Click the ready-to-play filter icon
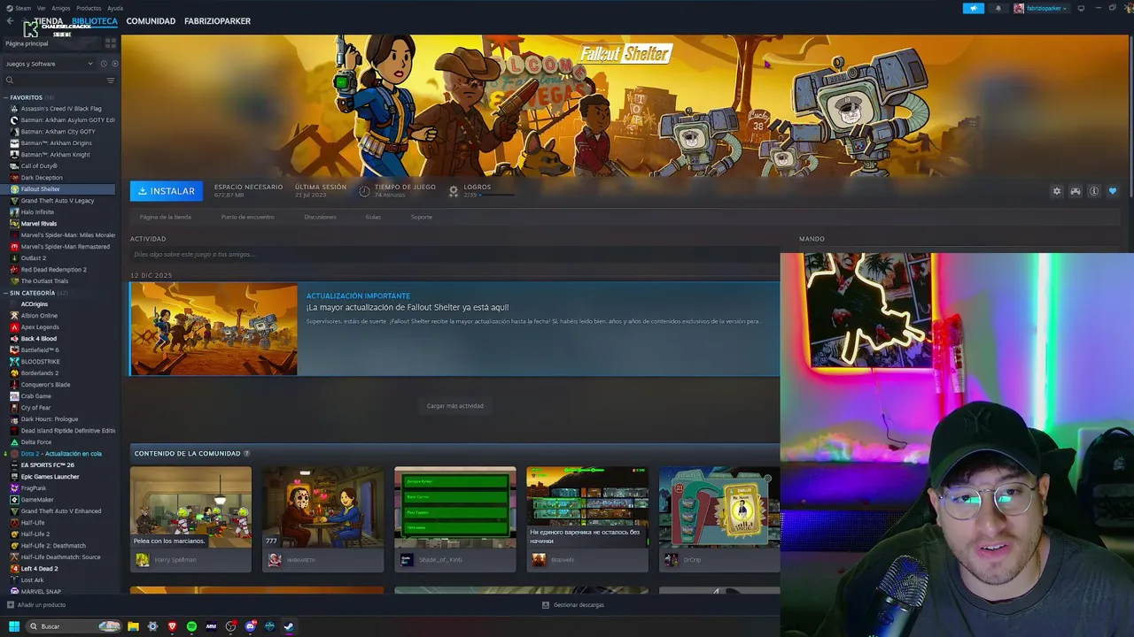Viewport: 1134px width, 637px height. tap(114, 64)
